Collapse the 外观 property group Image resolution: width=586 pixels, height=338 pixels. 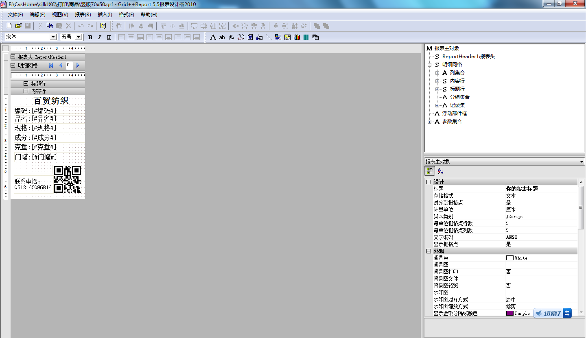[x=429, y=251]
